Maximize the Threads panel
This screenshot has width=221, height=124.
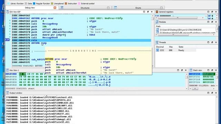208,42
